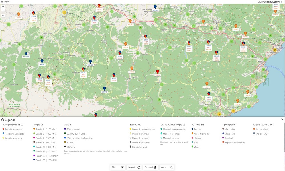Open the Filtri filter options

click(x=117, y=167)
